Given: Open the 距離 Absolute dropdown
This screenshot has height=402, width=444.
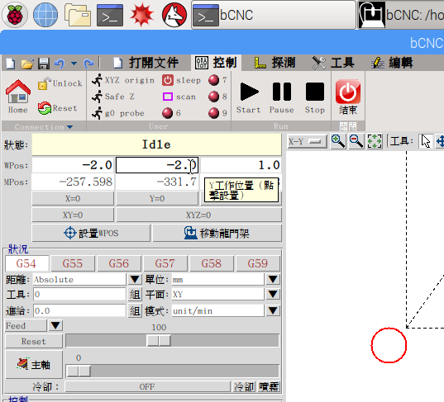Looking at the screenshot, I should (135, 280).
